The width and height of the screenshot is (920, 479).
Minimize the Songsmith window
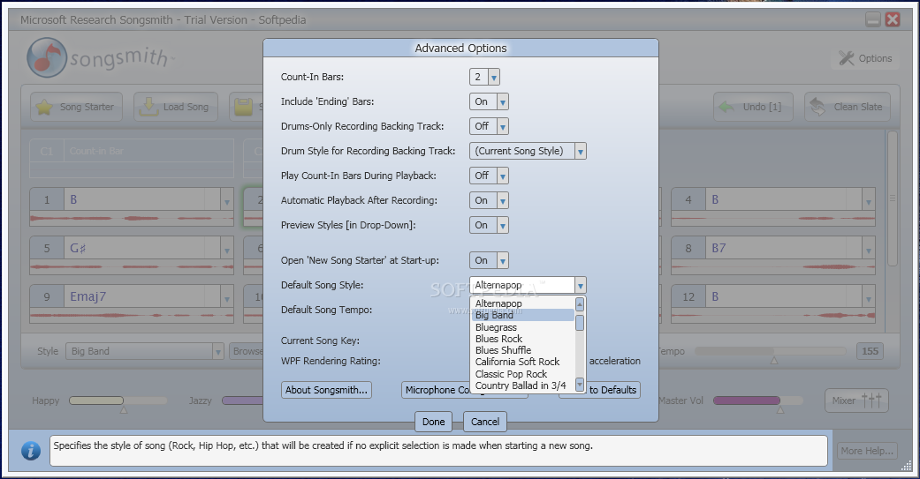pos(872,19)
